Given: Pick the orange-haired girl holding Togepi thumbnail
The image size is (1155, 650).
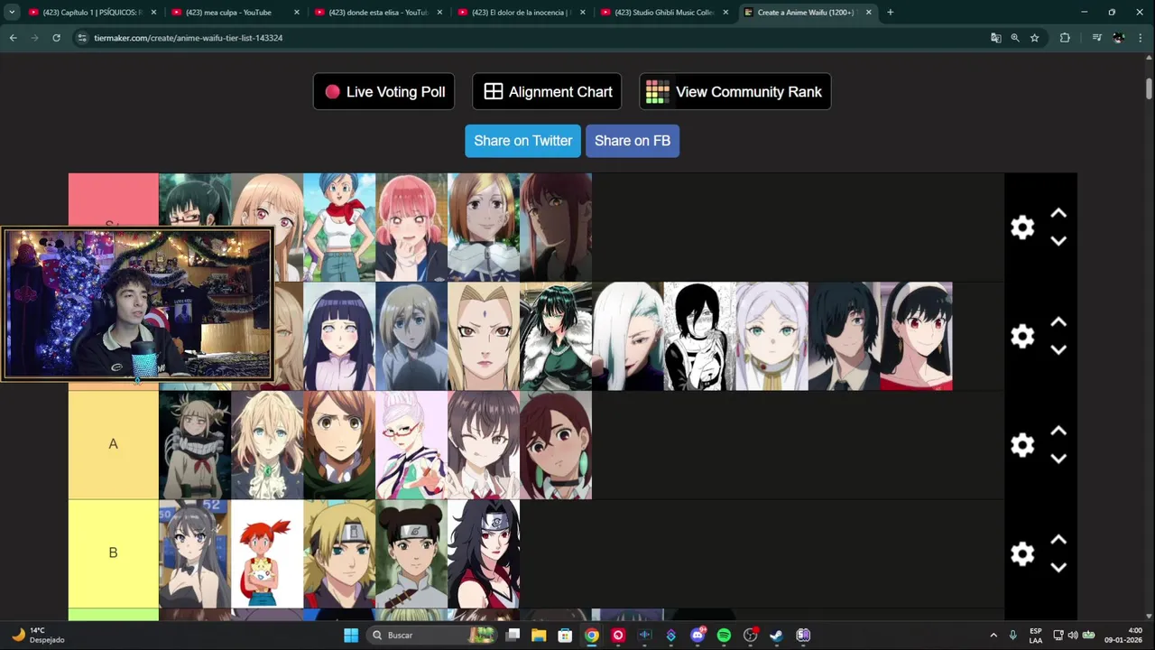Looking at the screenshot, I should pyautogui.click(x=267, y=553).
